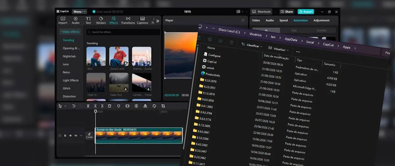The image size is (395, 166).
Task: Open the Explorer more options ellipsis
Action: (x=298, y=52)
